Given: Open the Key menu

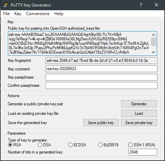Looking at the screenshot, I should [18, 14].
